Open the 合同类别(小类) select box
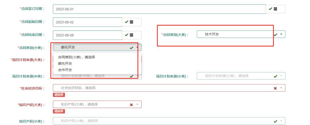This screenshot has width=310, height=125. [x=97, y=47]
